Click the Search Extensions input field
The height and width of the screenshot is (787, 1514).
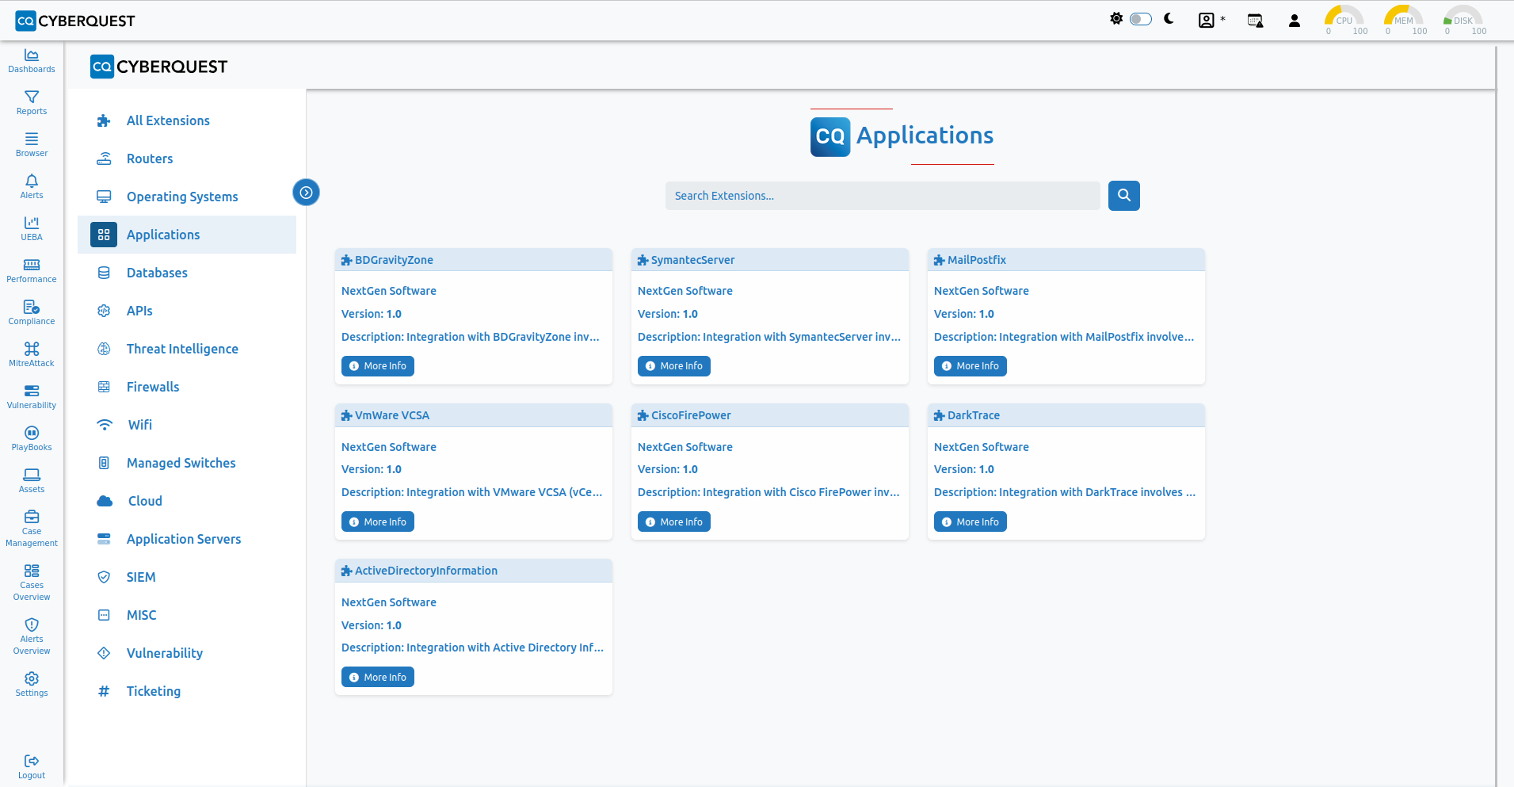[883, 196]
